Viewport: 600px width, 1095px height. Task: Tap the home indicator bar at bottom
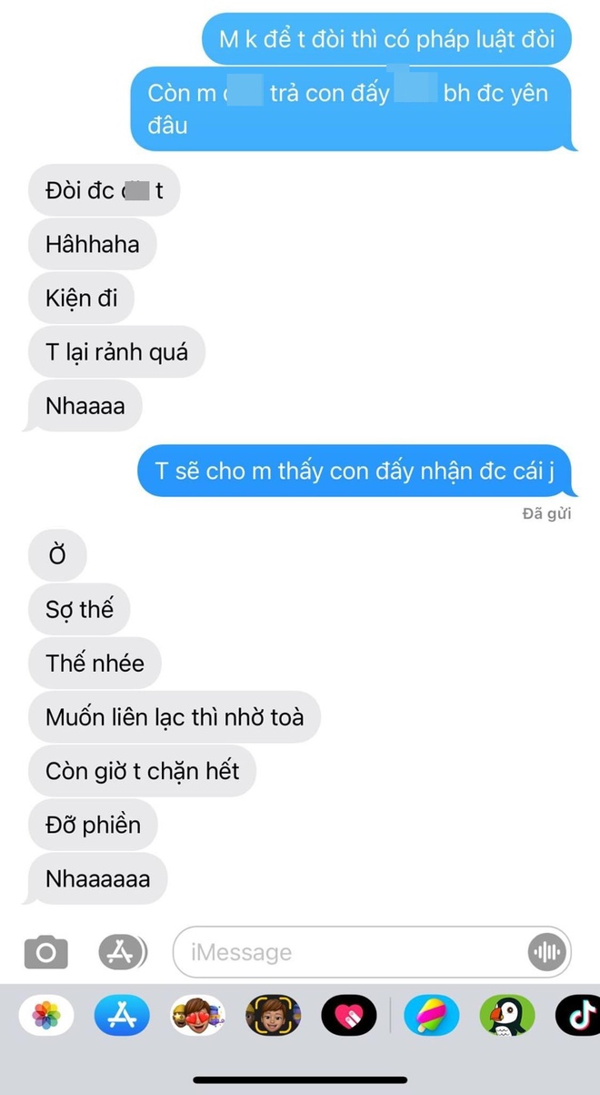coord(301,1080)
